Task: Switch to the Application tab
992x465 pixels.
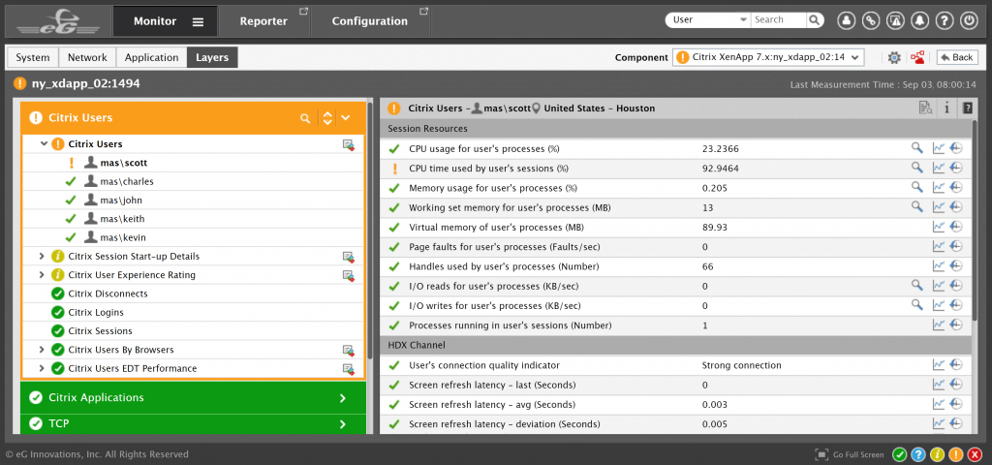Action: (152, 57)
